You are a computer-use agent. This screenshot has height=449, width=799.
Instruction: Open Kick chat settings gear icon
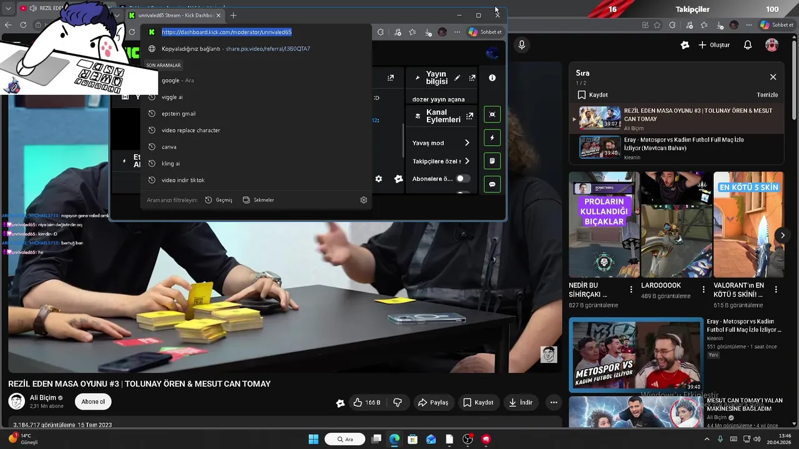(378, 179)
